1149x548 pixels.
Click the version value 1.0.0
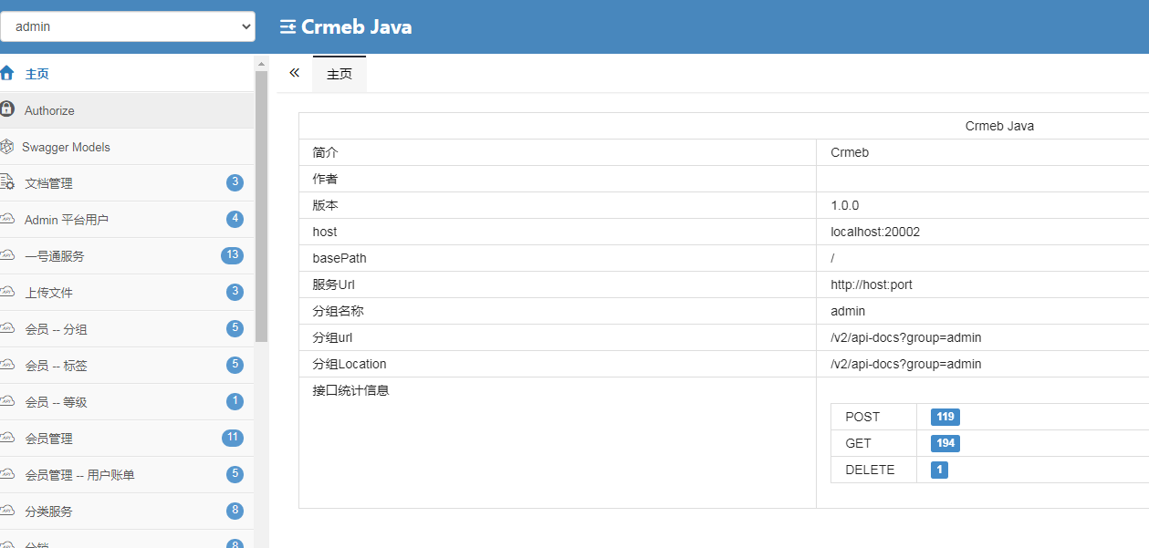[845, 205]
